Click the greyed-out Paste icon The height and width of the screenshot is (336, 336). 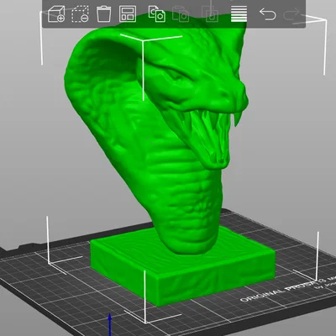181,14
